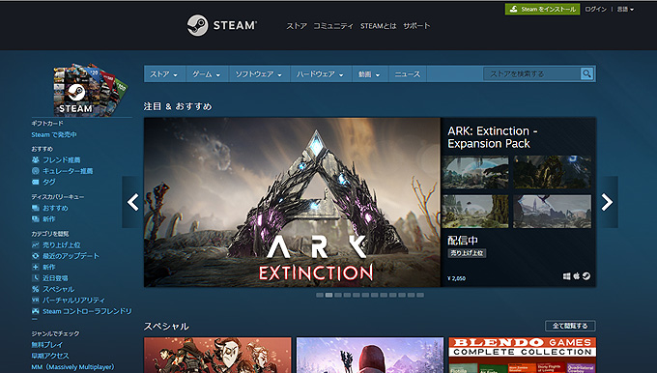Open the ARK Extinction main banner image
Viewport: 657px width, 373px height.
pyautogui.click(x=292, y=202)
